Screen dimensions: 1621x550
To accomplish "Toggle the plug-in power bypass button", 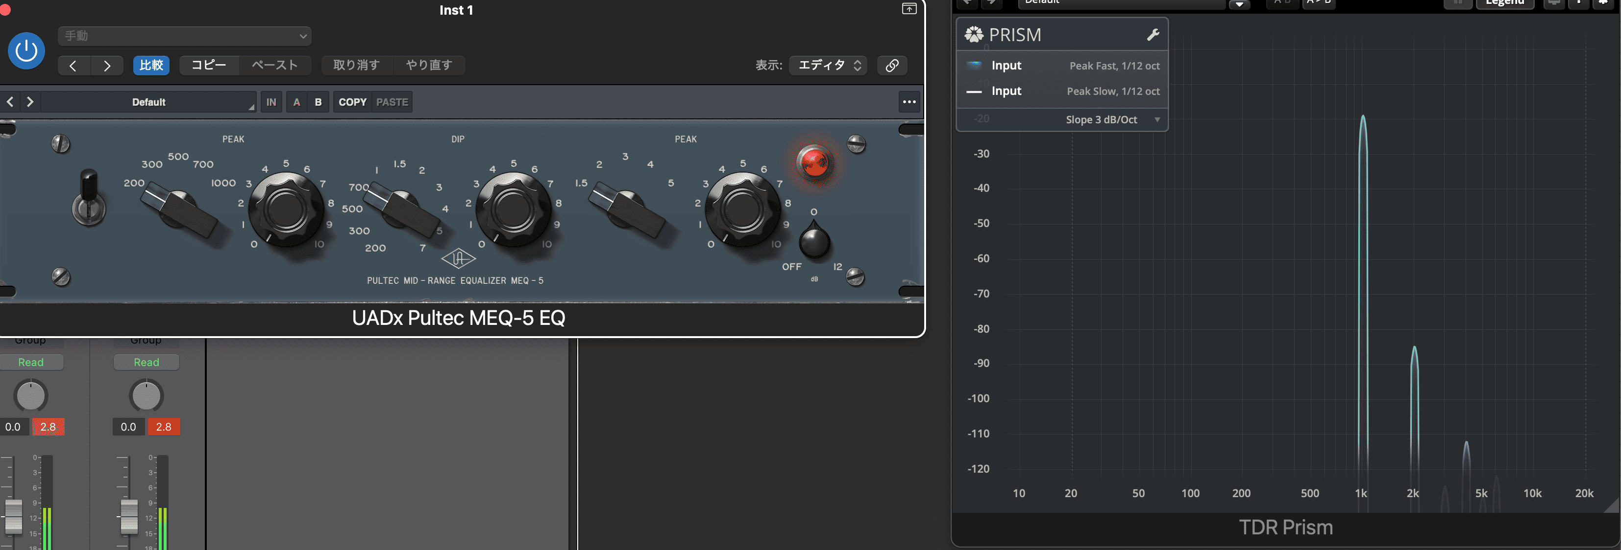I will [26, 50].
